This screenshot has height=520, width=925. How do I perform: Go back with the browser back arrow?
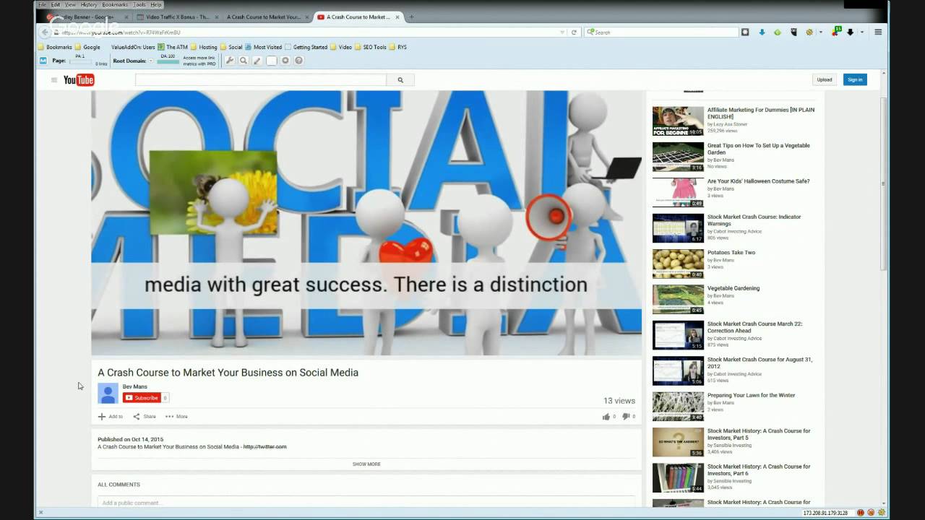coord(46,32)
